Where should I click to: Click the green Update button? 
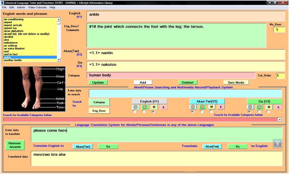pos(98,83)
